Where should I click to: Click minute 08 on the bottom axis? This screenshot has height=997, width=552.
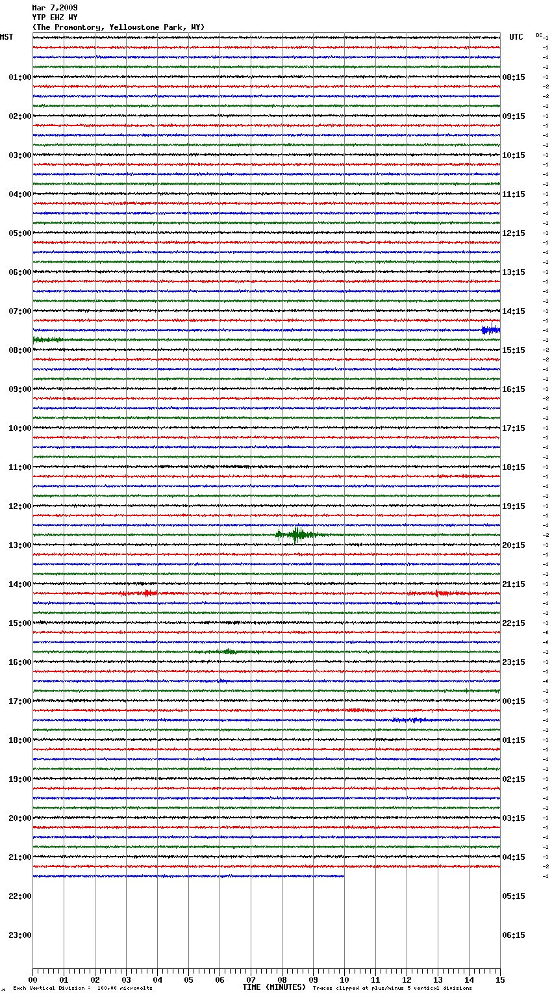(282, 980)
